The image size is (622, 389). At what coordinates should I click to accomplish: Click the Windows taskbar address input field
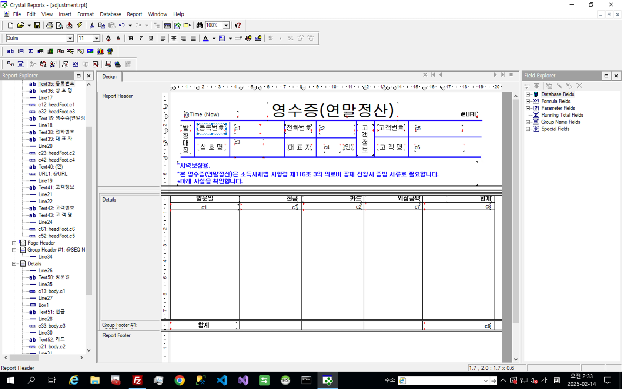coord(444,380)
